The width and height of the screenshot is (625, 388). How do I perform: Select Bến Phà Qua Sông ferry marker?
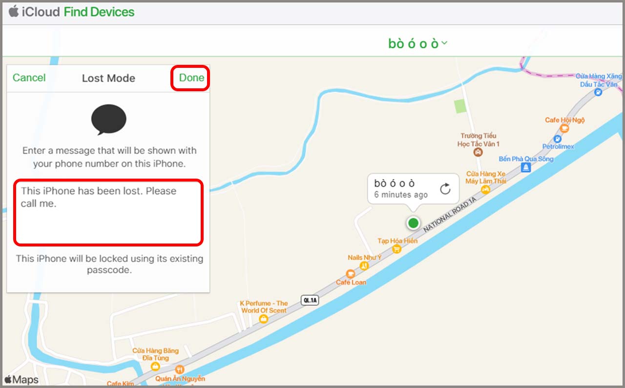pos(526,167)
